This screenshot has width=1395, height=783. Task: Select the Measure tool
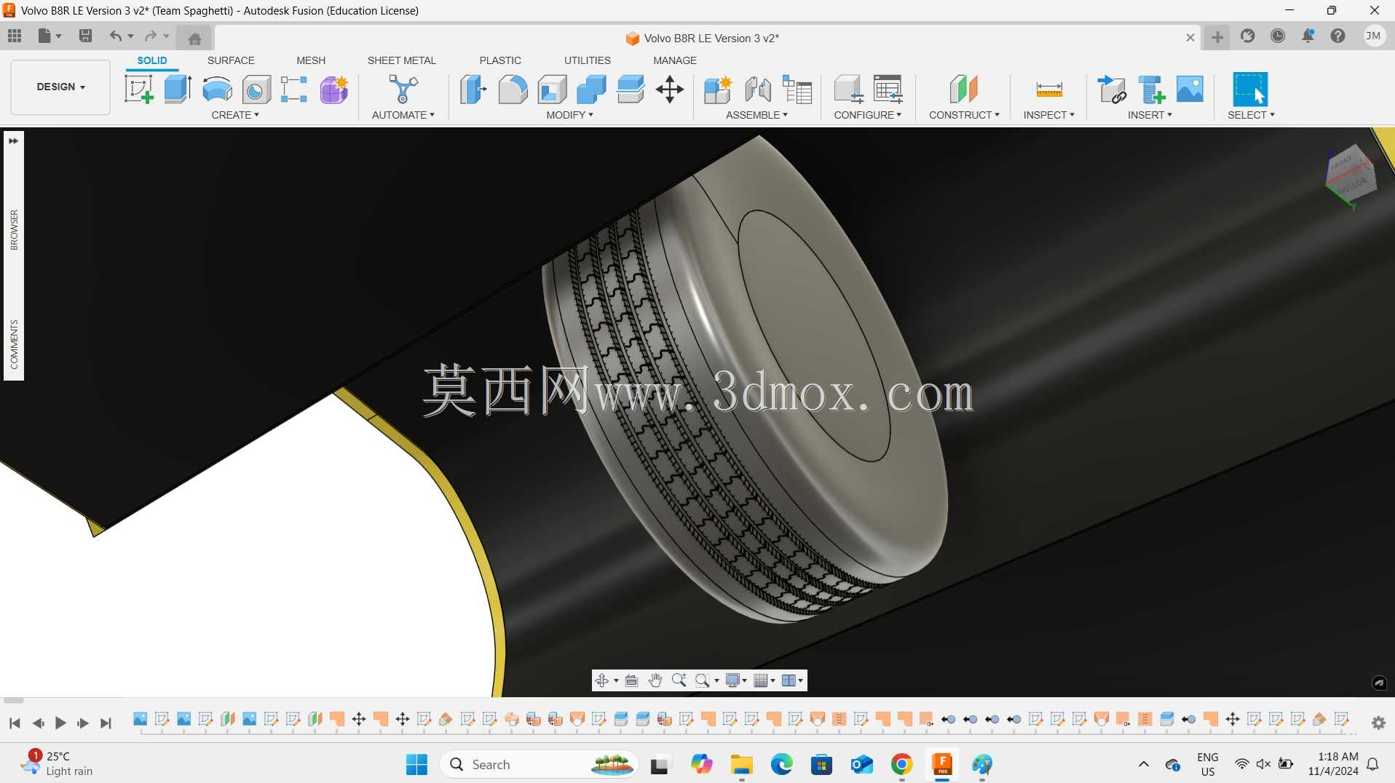(1049, 90)
